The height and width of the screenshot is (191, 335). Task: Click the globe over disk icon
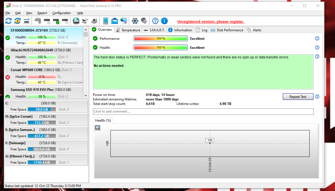pyautogui.click(x=76, y=21)
